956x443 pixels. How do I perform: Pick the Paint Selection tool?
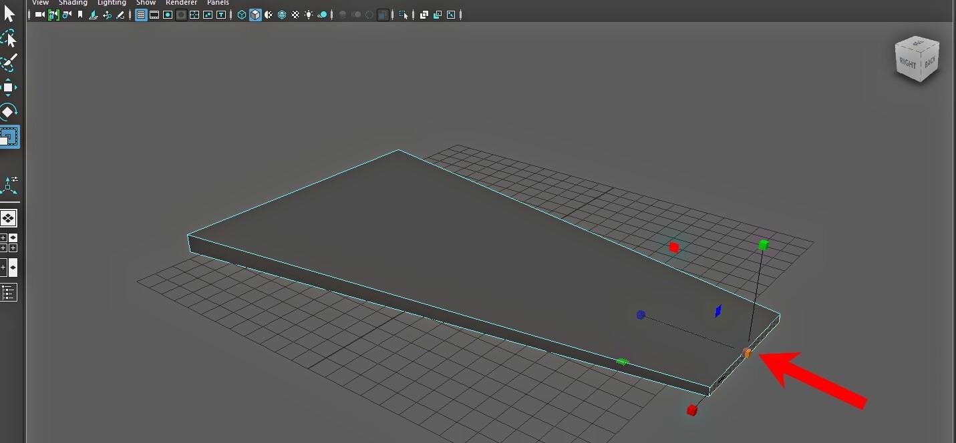[9, 63]
